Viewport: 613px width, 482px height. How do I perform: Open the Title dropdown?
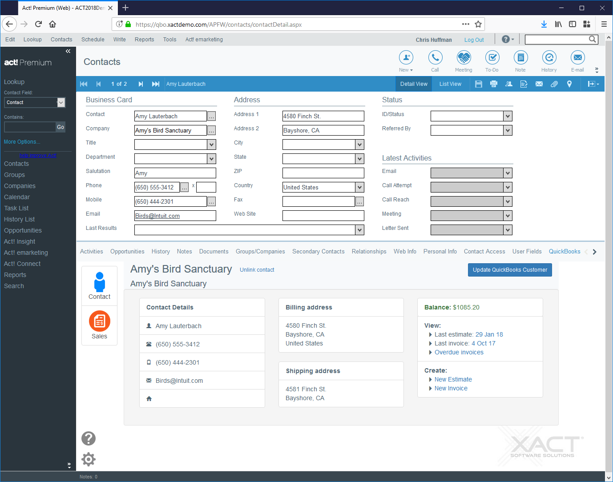tap(212, 145)
